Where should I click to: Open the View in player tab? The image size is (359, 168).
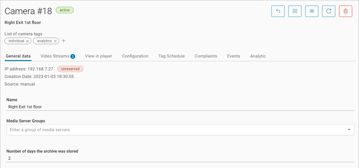(x=98, y=56)
